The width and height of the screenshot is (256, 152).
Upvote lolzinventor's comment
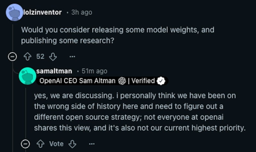click(28, 57)
